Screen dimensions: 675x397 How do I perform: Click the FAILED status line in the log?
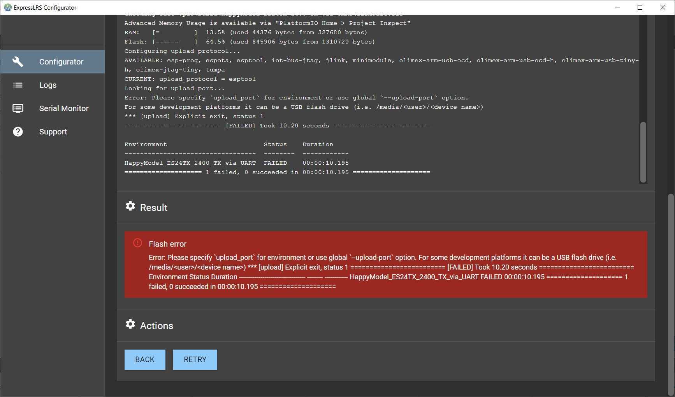point(277,126)
